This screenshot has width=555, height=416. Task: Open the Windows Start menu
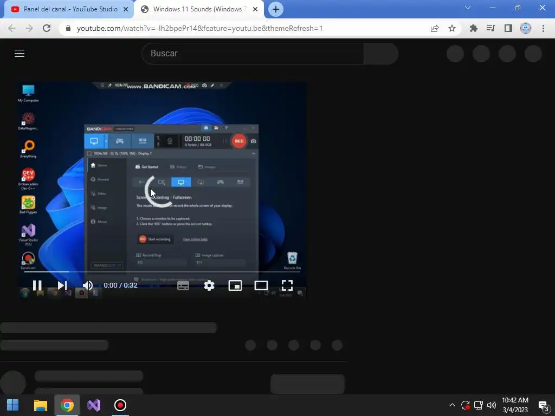point(13,405)
